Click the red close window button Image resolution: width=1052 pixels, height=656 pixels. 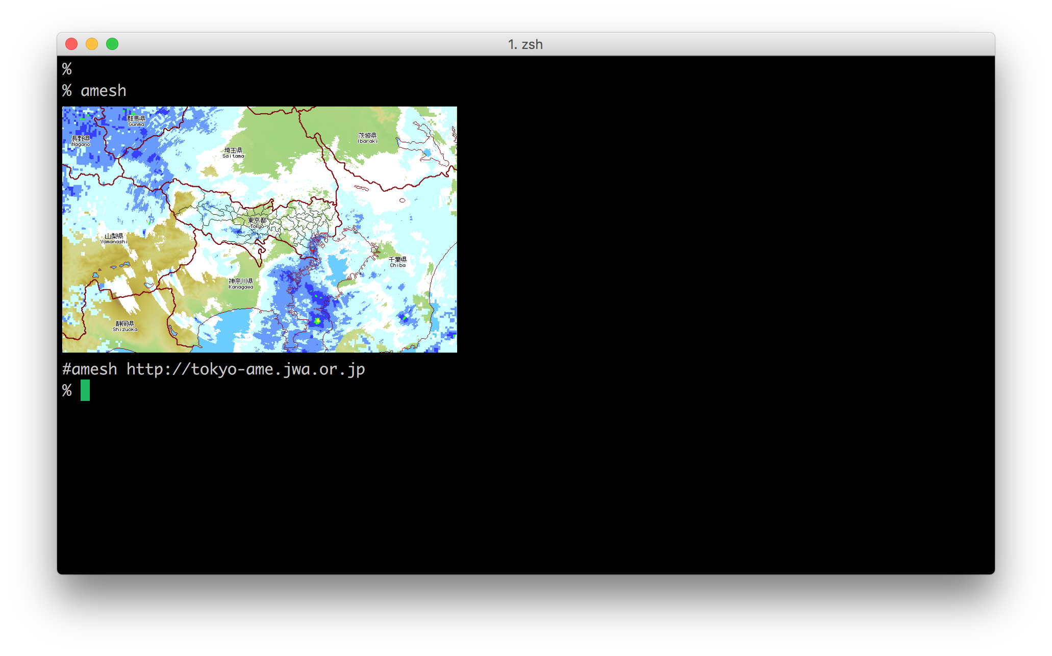point(71,44)
